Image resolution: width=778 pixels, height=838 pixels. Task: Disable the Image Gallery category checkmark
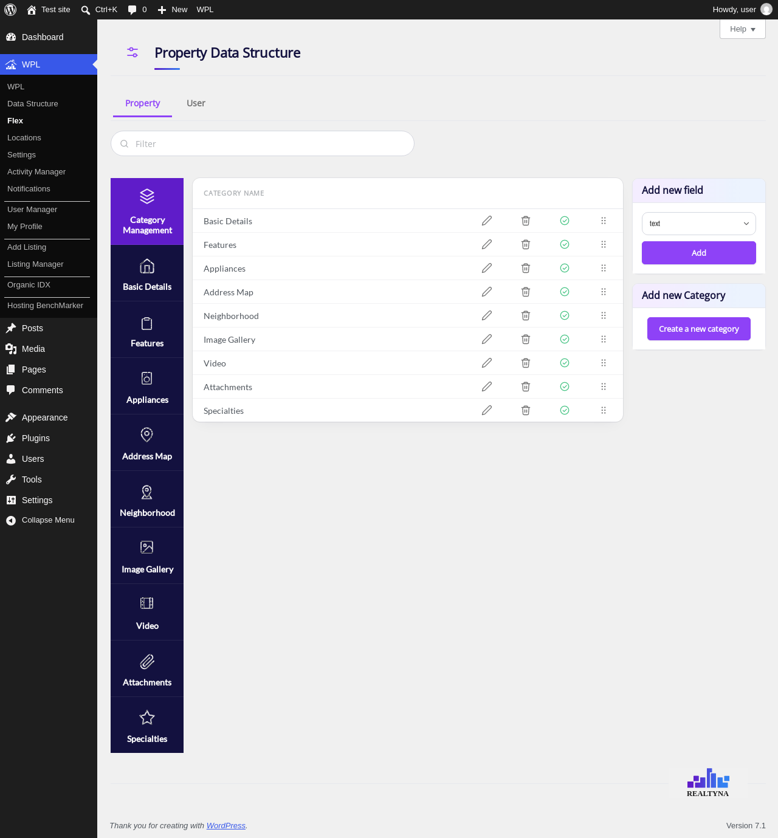click(x=565, y=339)
